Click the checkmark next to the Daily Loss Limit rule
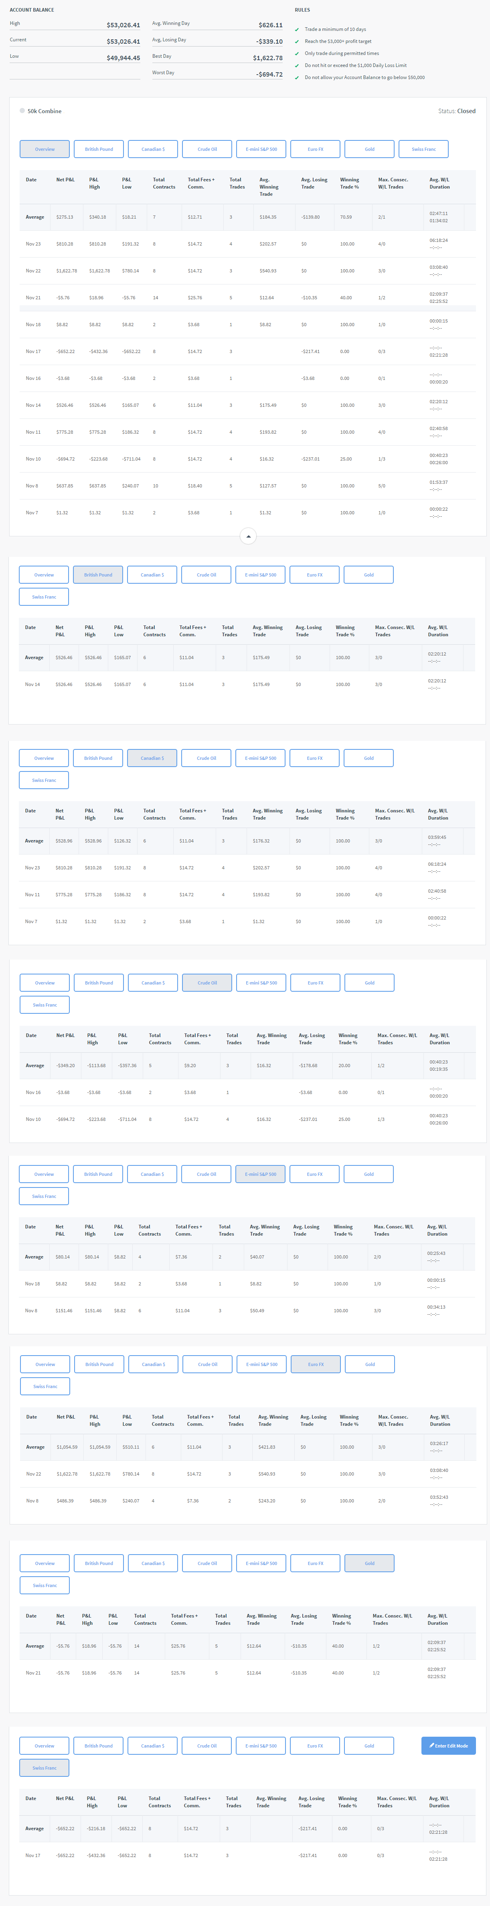Viewport: 490px width, 1906px height. pyautogui.click(x=297, y=65)
